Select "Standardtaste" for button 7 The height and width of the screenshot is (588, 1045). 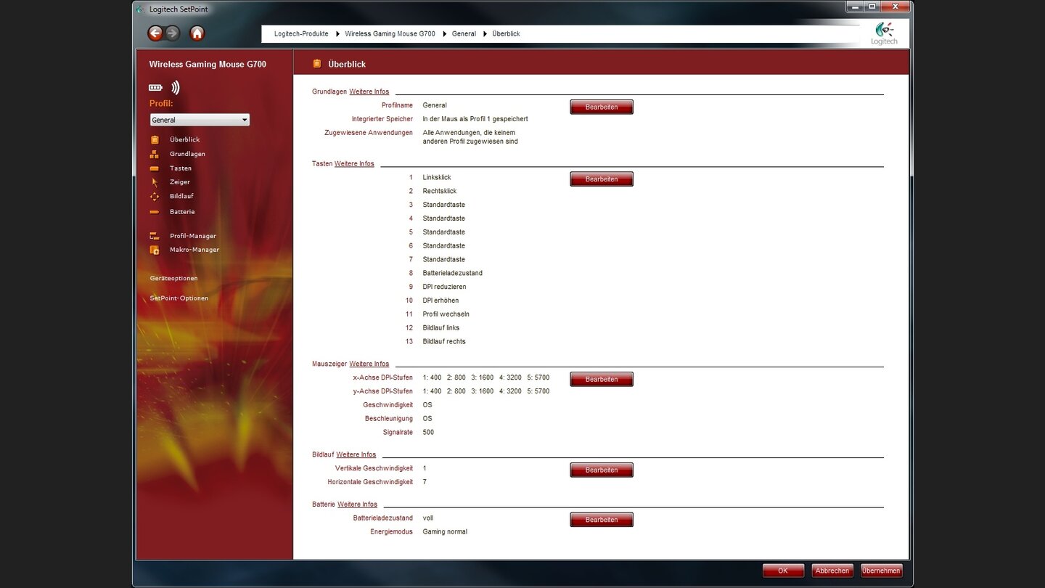coord(444,260)
